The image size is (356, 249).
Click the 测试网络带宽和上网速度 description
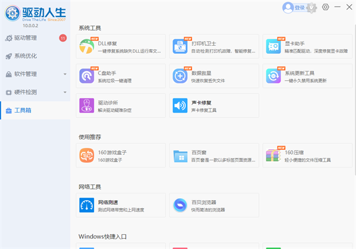tap(121, 210)
